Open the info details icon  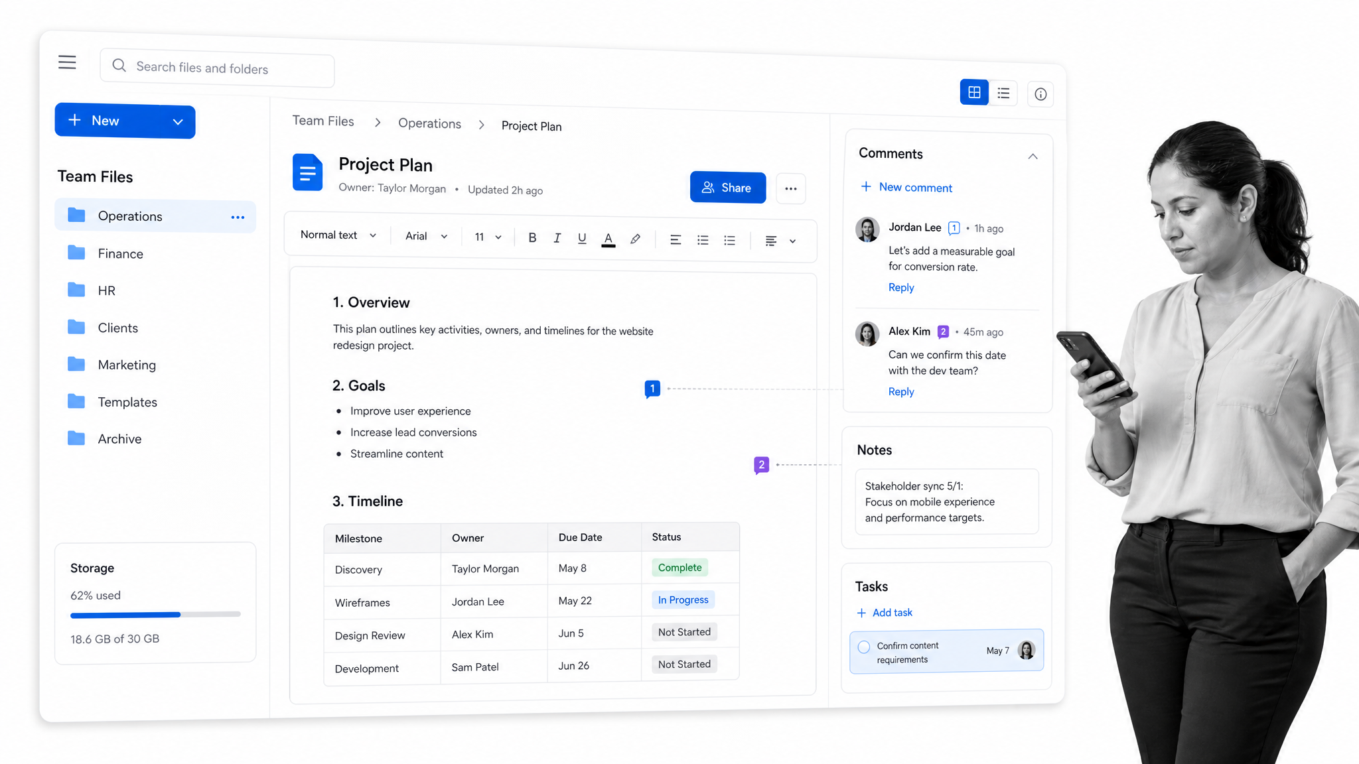point(1040,94)
